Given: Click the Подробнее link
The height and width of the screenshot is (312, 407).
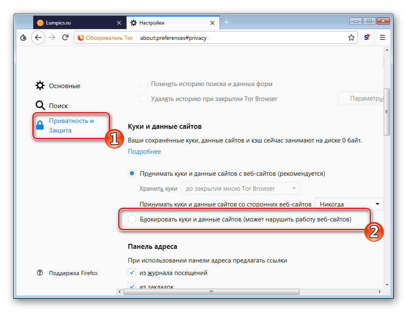Looking at the screenshot, I should click(x=144, y=152).
